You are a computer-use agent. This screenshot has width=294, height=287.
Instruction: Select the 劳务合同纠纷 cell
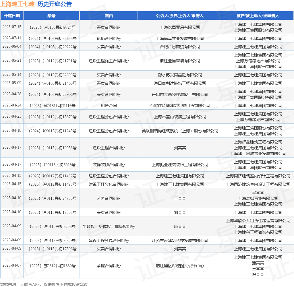[x=109, y=198]
